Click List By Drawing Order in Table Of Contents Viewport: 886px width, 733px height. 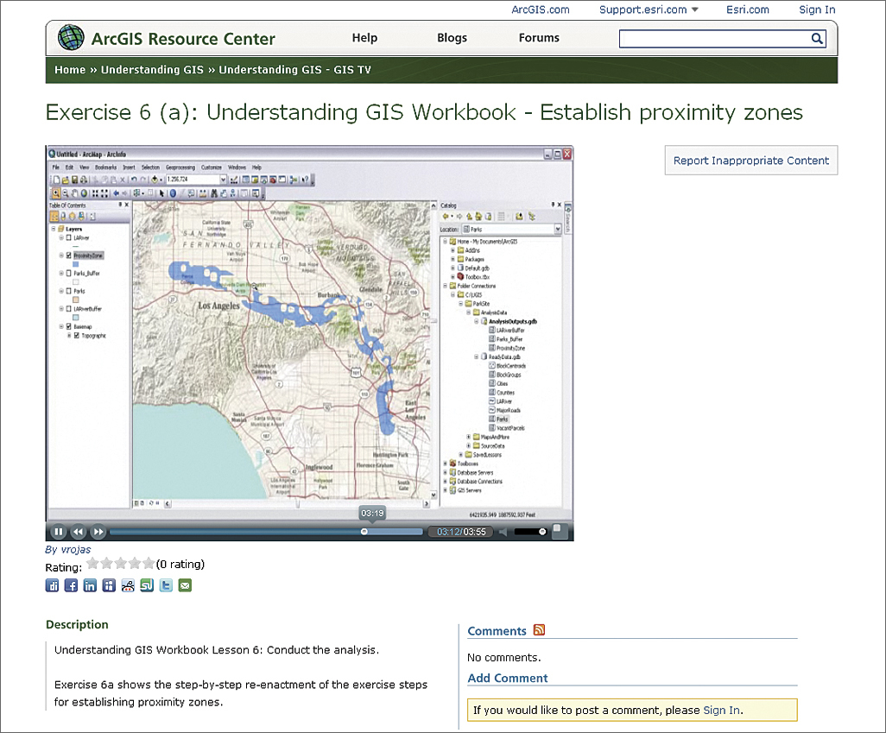54,217
